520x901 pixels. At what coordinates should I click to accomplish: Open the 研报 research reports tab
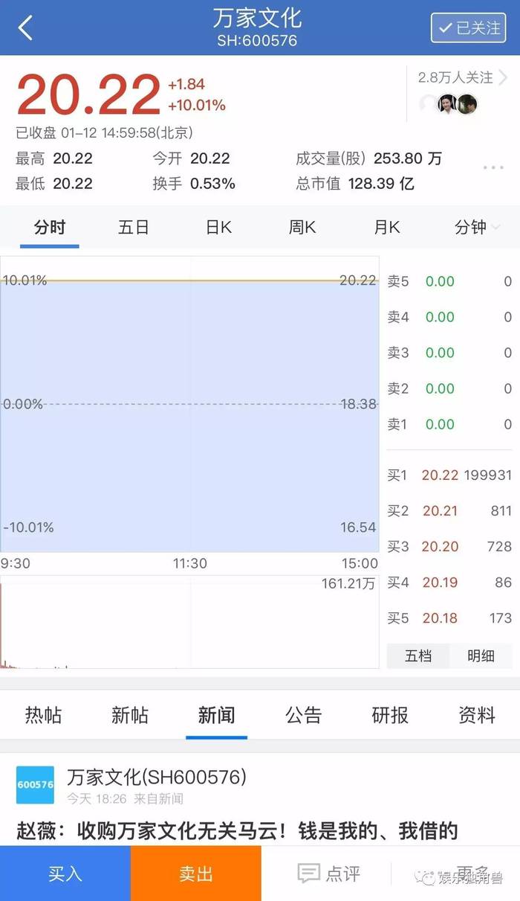(390, 715)
